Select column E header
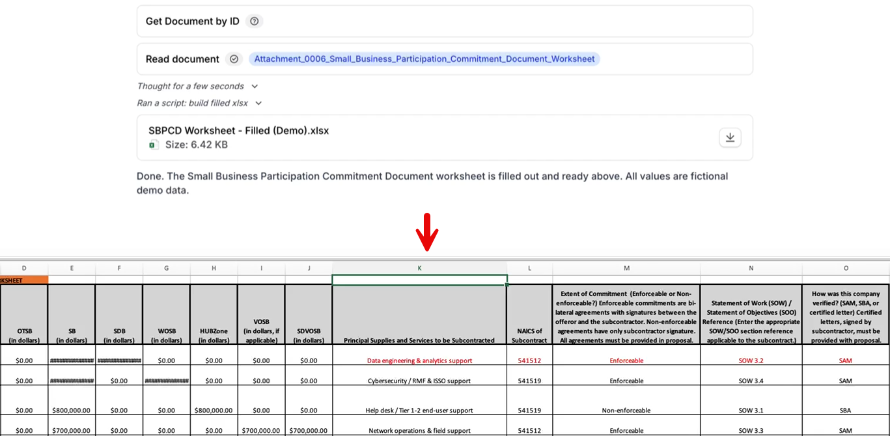 point(72,268)
